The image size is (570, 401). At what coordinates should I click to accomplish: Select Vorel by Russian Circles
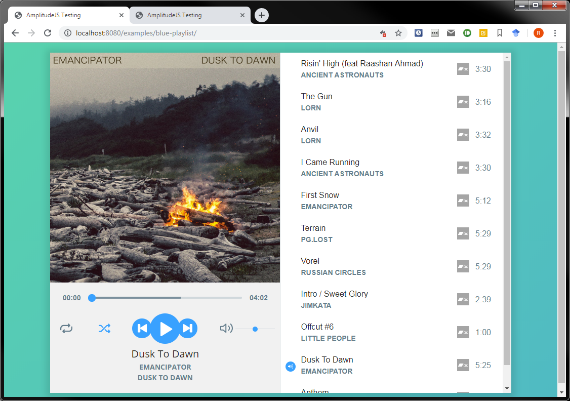coord(354,266)
